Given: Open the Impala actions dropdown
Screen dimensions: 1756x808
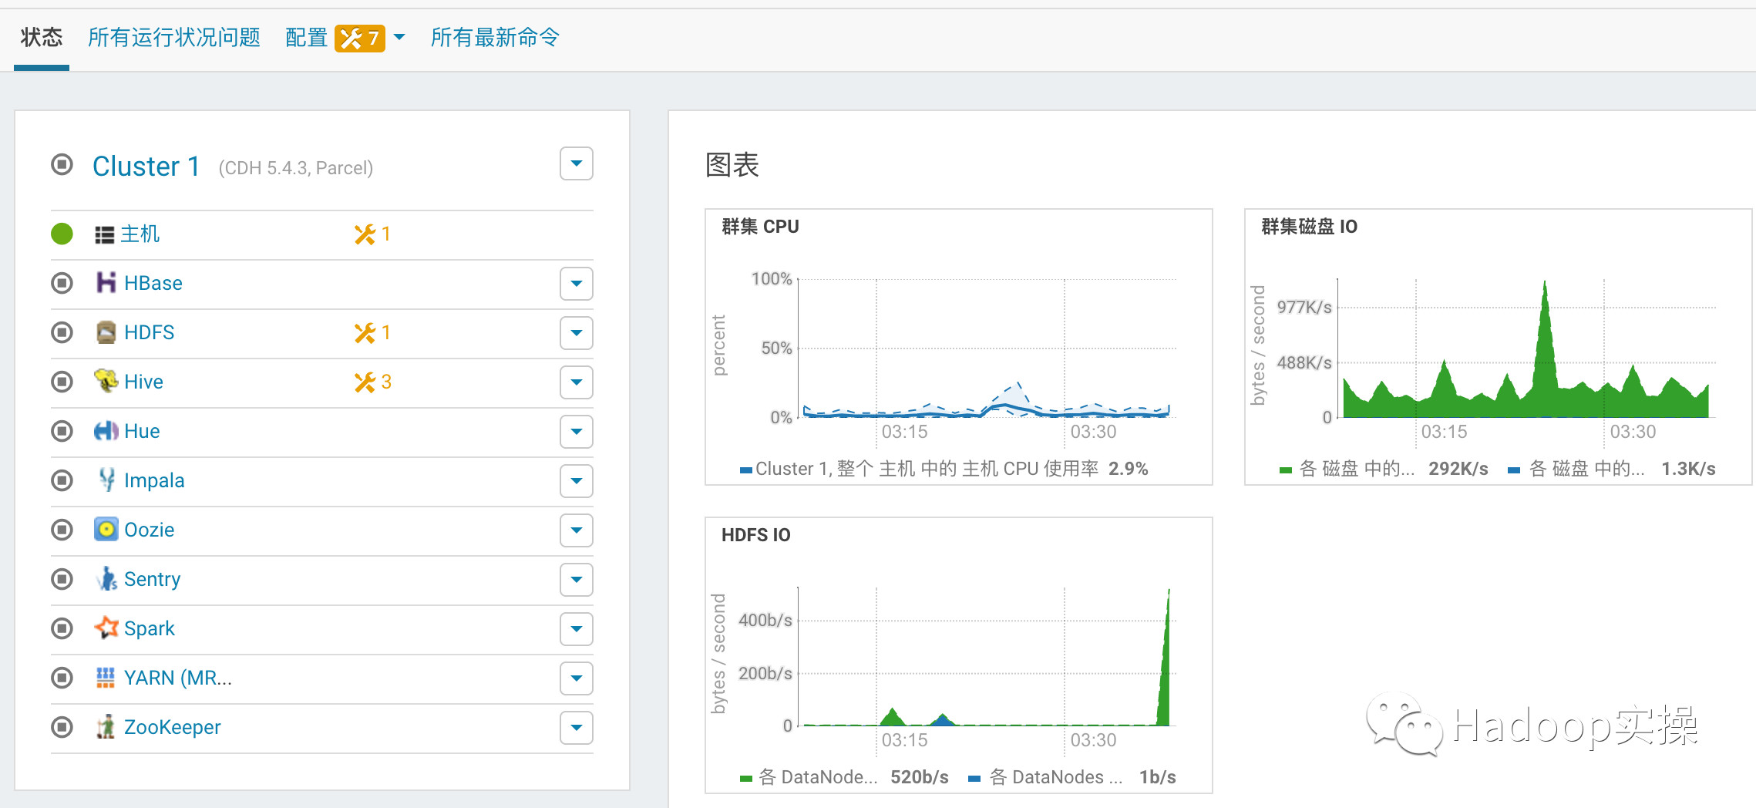Looking at the screenshot, I should point(577,481).
